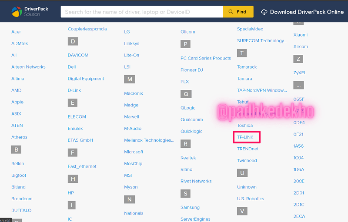348x222 pixels.
Task: Open the Acer vendor link
Action: [16, 32]
